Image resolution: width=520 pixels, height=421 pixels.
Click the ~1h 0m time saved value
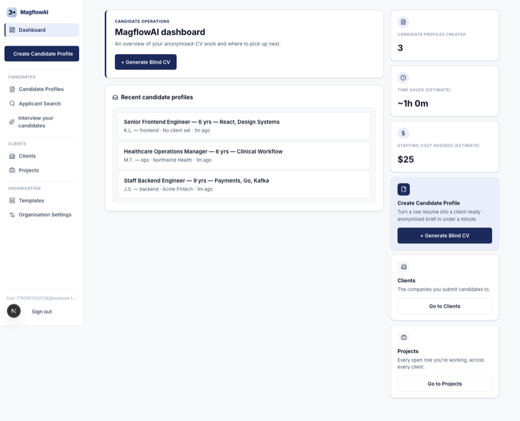413,104
